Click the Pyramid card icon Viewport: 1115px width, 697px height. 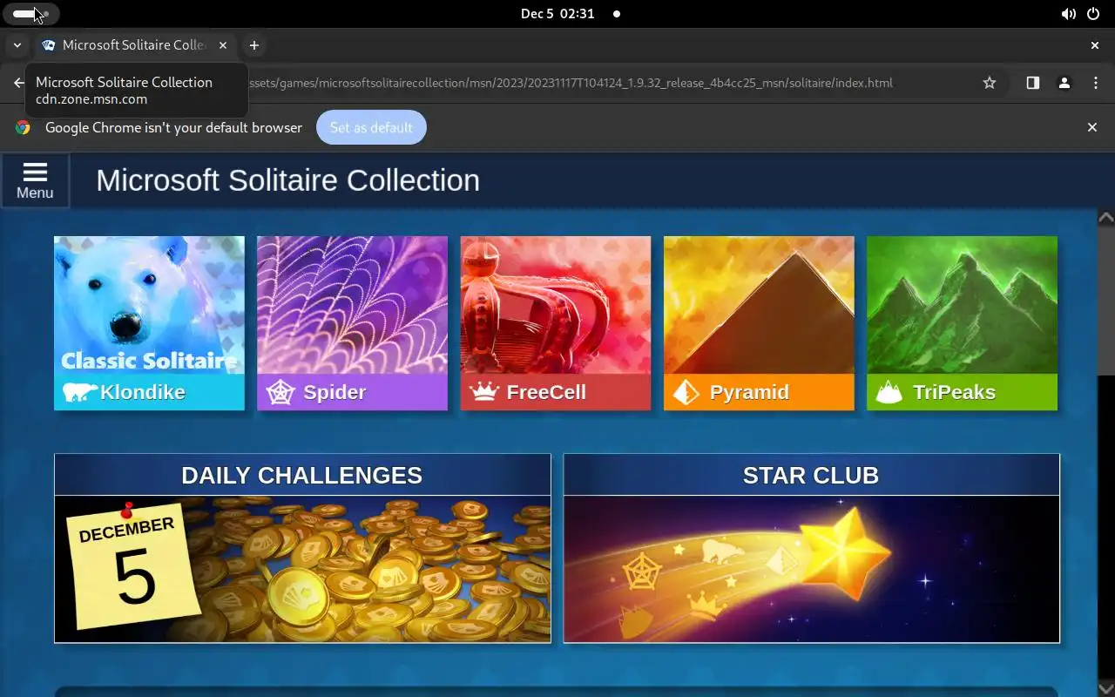pyautogui.click(x=686, y=392)
